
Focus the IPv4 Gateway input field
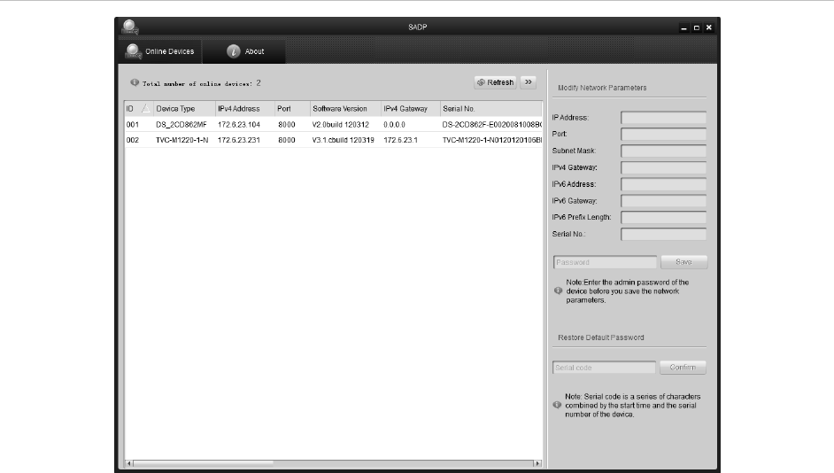(663, 167)
